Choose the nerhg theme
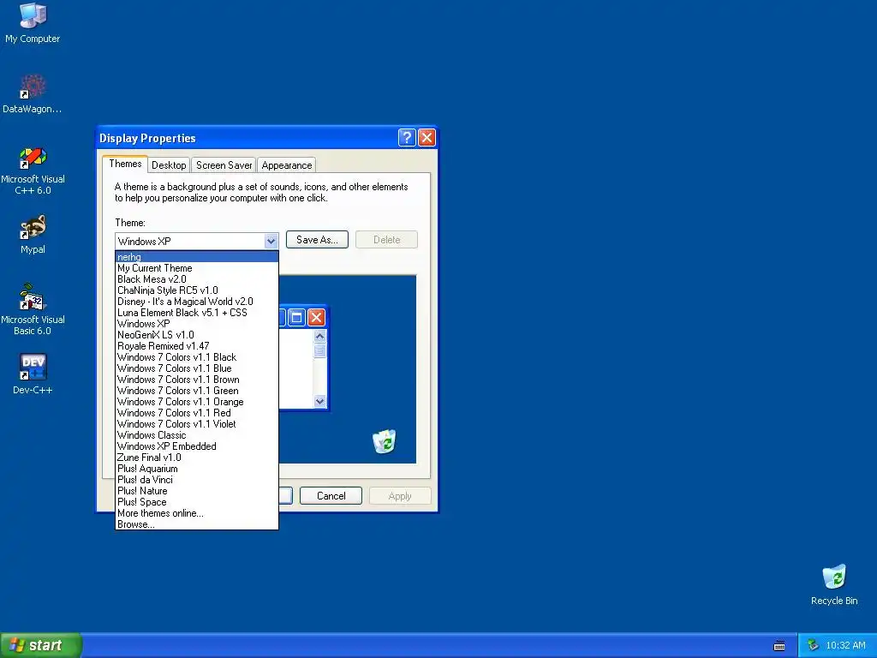 click(x=196, y=257)
